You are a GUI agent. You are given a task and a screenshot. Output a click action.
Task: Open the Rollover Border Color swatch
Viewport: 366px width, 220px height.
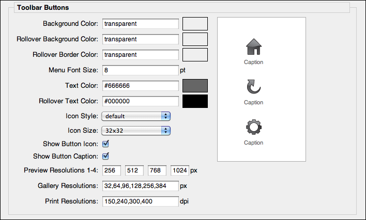pos(195,55)
